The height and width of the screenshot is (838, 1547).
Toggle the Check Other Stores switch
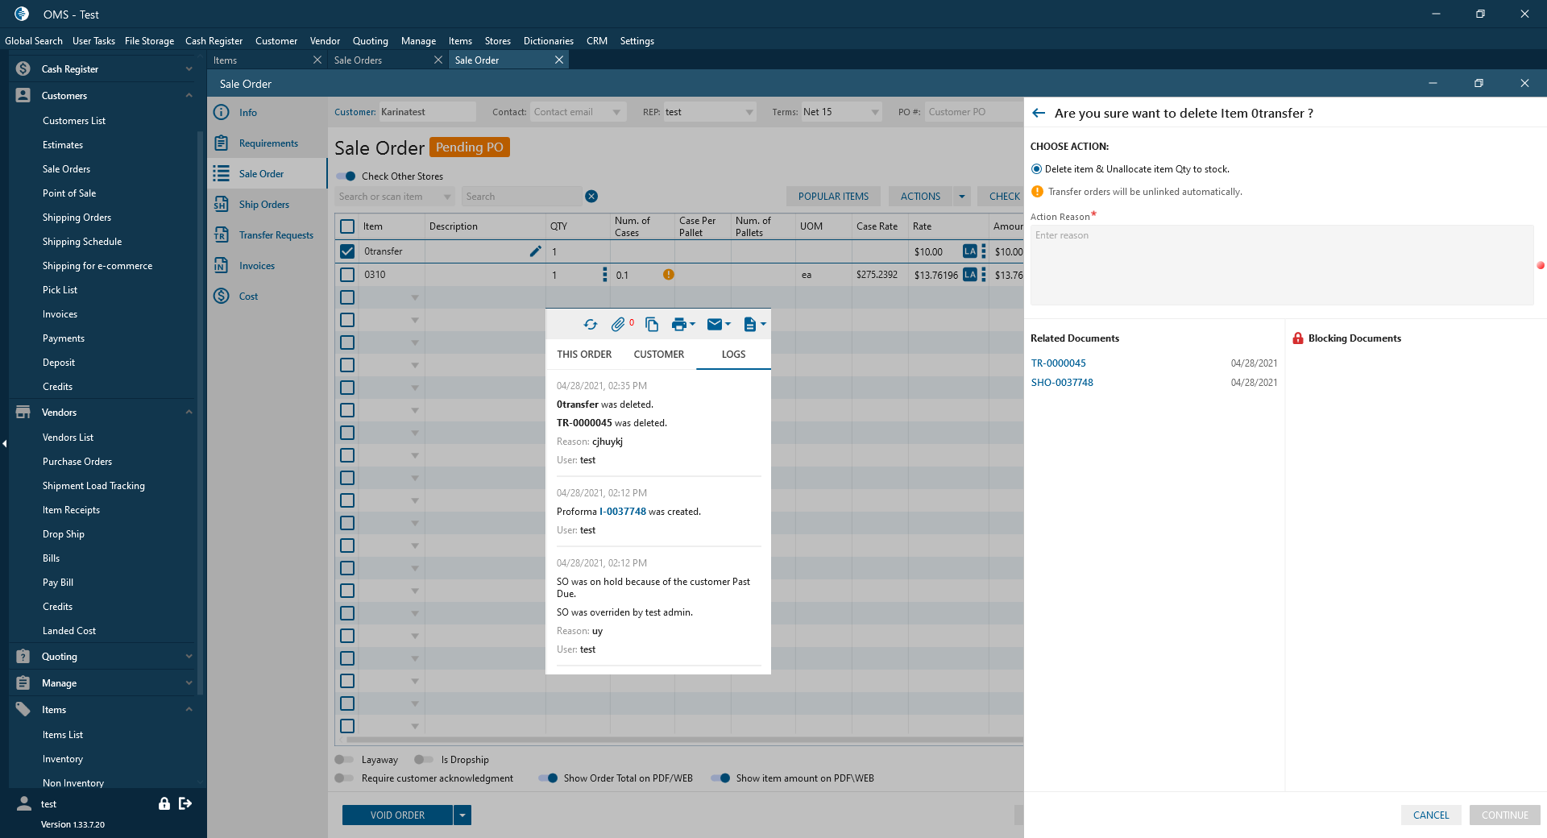coord(346,176)
